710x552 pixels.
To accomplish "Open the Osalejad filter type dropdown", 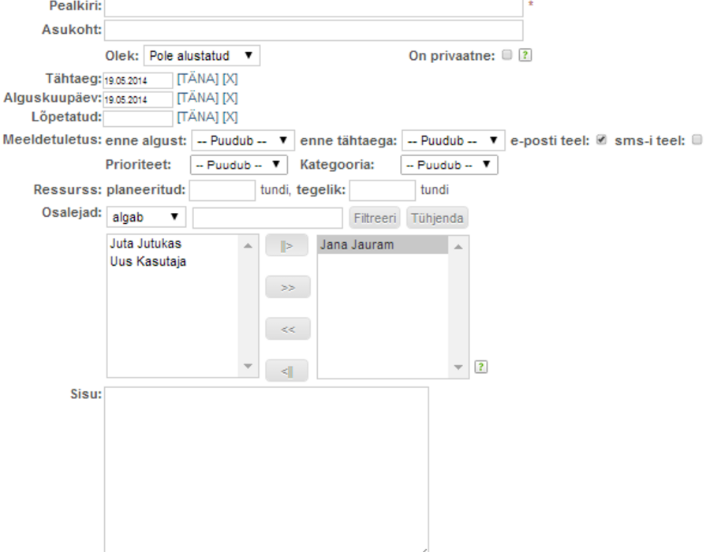I will pos(146,217).
